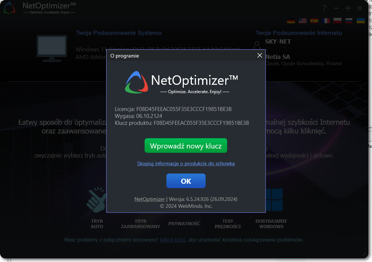Click the Kliknij tutaj troubleshooting link
Screen dimensions: 372x262
coord(173,240)
